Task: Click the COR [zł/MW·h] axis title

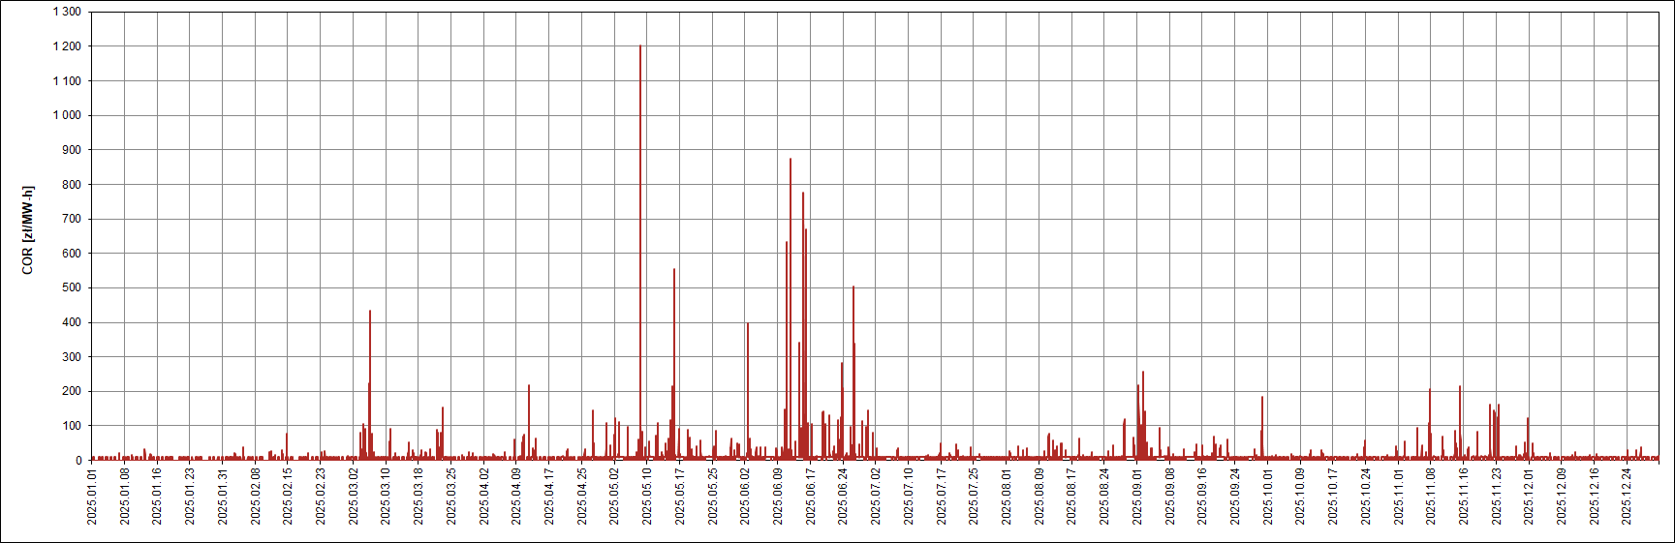Action: pyautogui.click(x=27, y=230)
